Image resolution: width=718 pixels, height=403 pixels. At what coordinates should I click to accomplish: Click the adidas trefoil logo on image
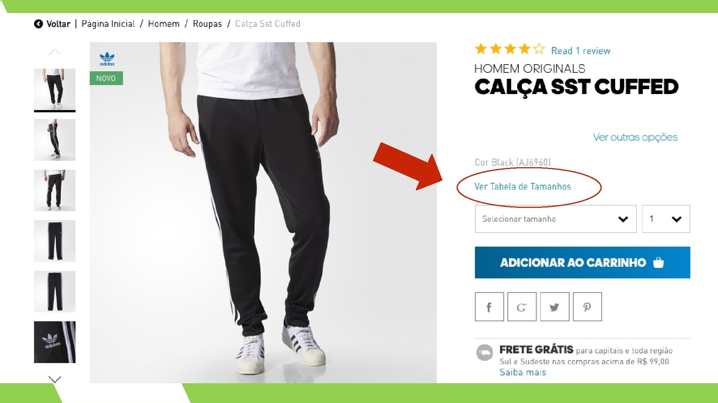tap(107, 59)
